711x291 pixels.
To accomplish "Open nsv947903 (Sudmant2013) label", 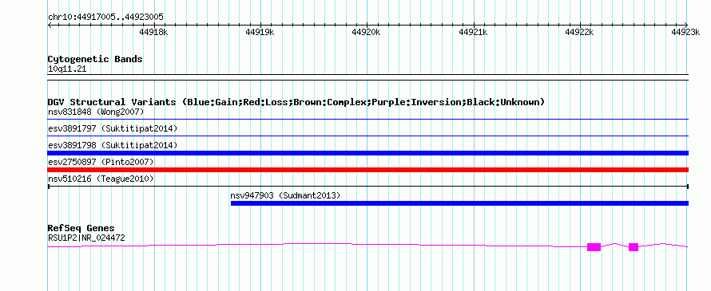I will [285, 195].
